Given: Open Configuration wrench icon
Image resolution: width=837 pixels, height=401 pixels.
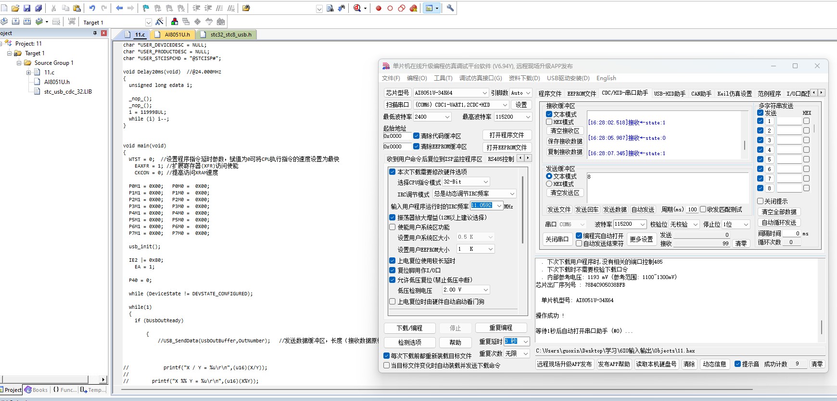Looking at the screenshot, I should (x=450, y=8).
